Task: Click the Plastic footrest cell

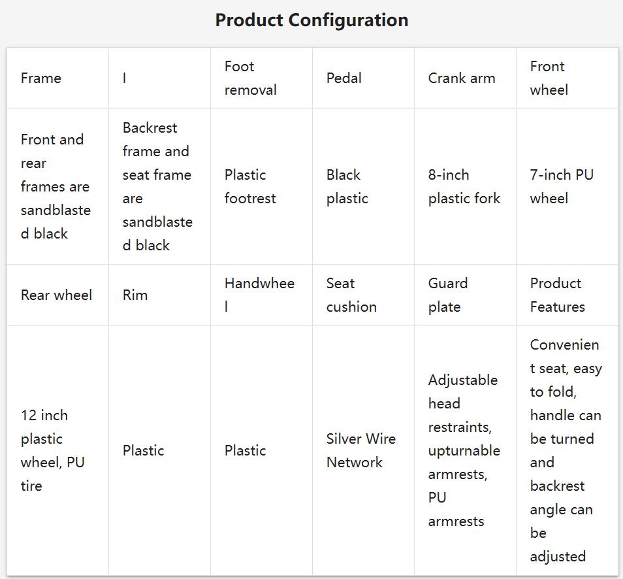Action: tap(261, 186)
